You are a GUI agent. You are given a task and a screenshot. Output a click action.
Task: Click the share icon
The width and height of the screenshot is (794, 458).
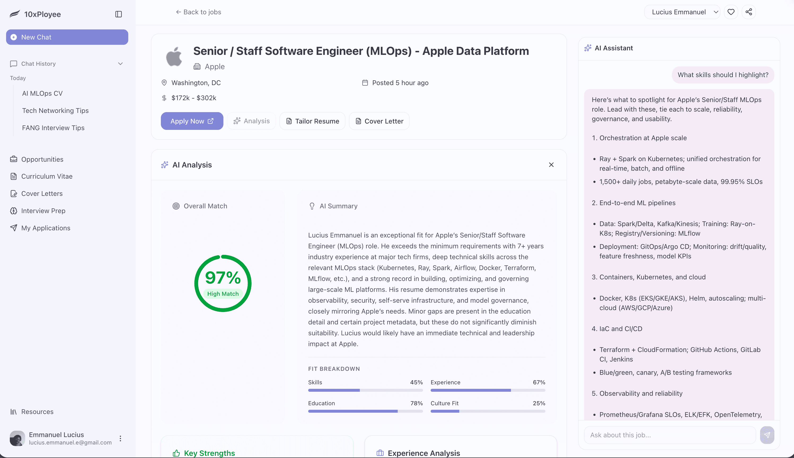[x=749, y=12]
